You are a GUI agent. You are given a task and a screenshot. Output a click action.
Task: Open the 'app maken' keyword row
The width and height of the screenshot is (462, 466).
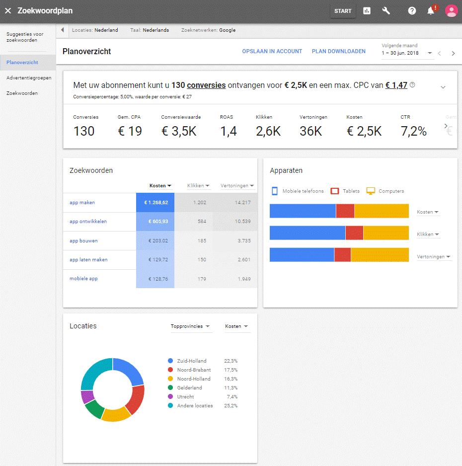[82, 203]
